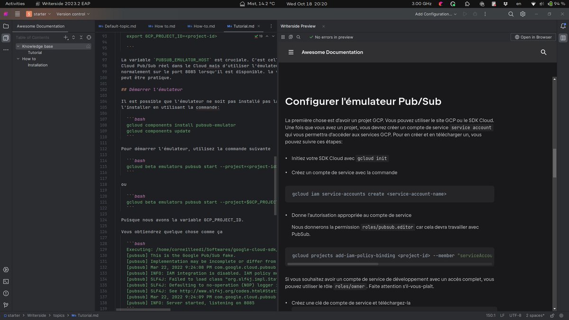Expand all Table of Contents items
Viewport: 569px width, 320px height.
73,37
